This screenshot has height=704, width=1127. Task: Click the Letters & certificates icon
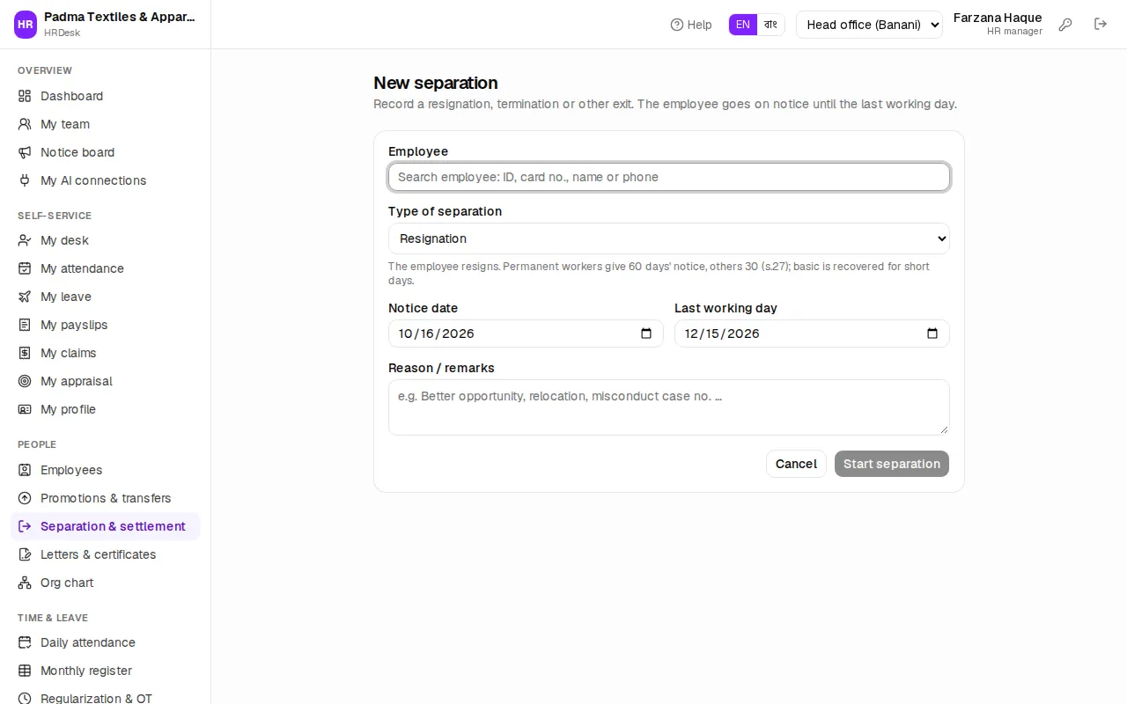pos(25,554)
